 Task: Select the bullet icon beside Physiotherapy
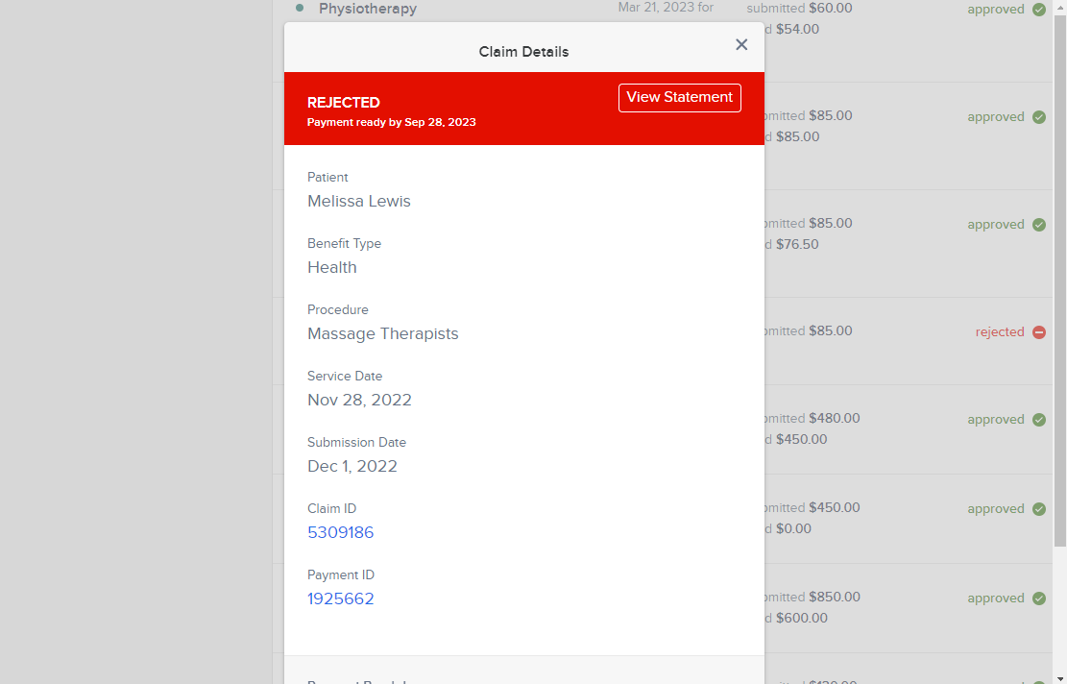[298, 8]
